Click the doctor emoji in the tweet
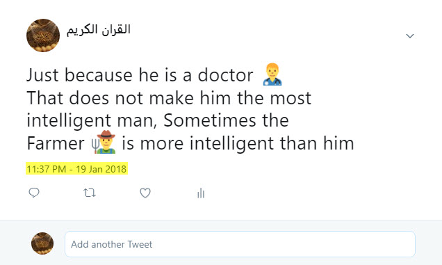 (272, 74)
